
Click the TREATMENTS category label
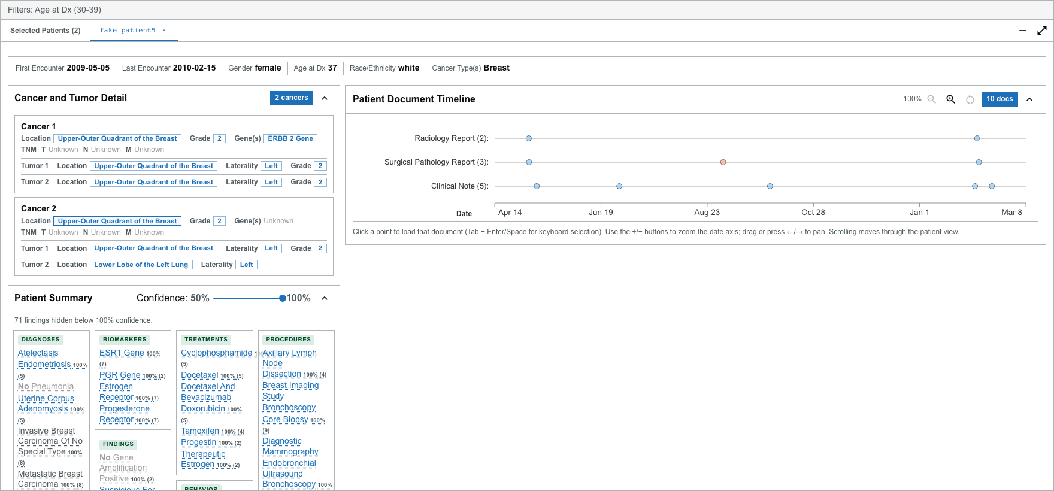coord(206,340)
